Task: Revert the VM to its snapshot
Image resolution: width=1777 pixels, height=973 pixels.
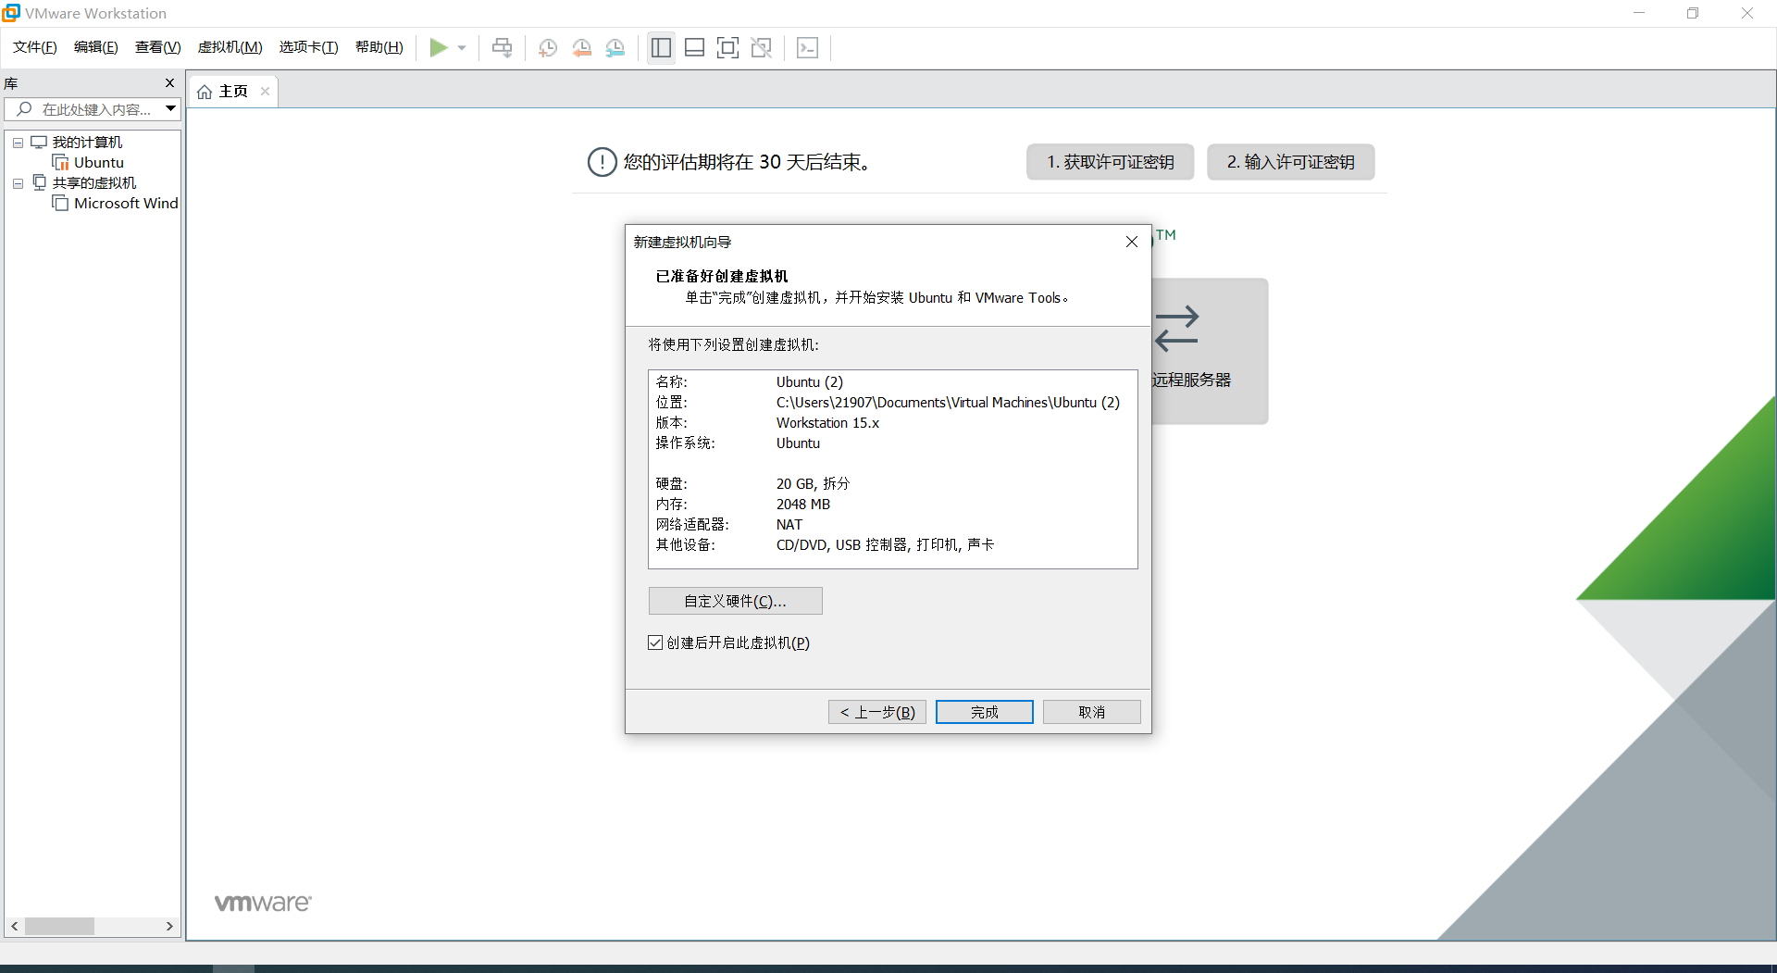Action: 582,47
